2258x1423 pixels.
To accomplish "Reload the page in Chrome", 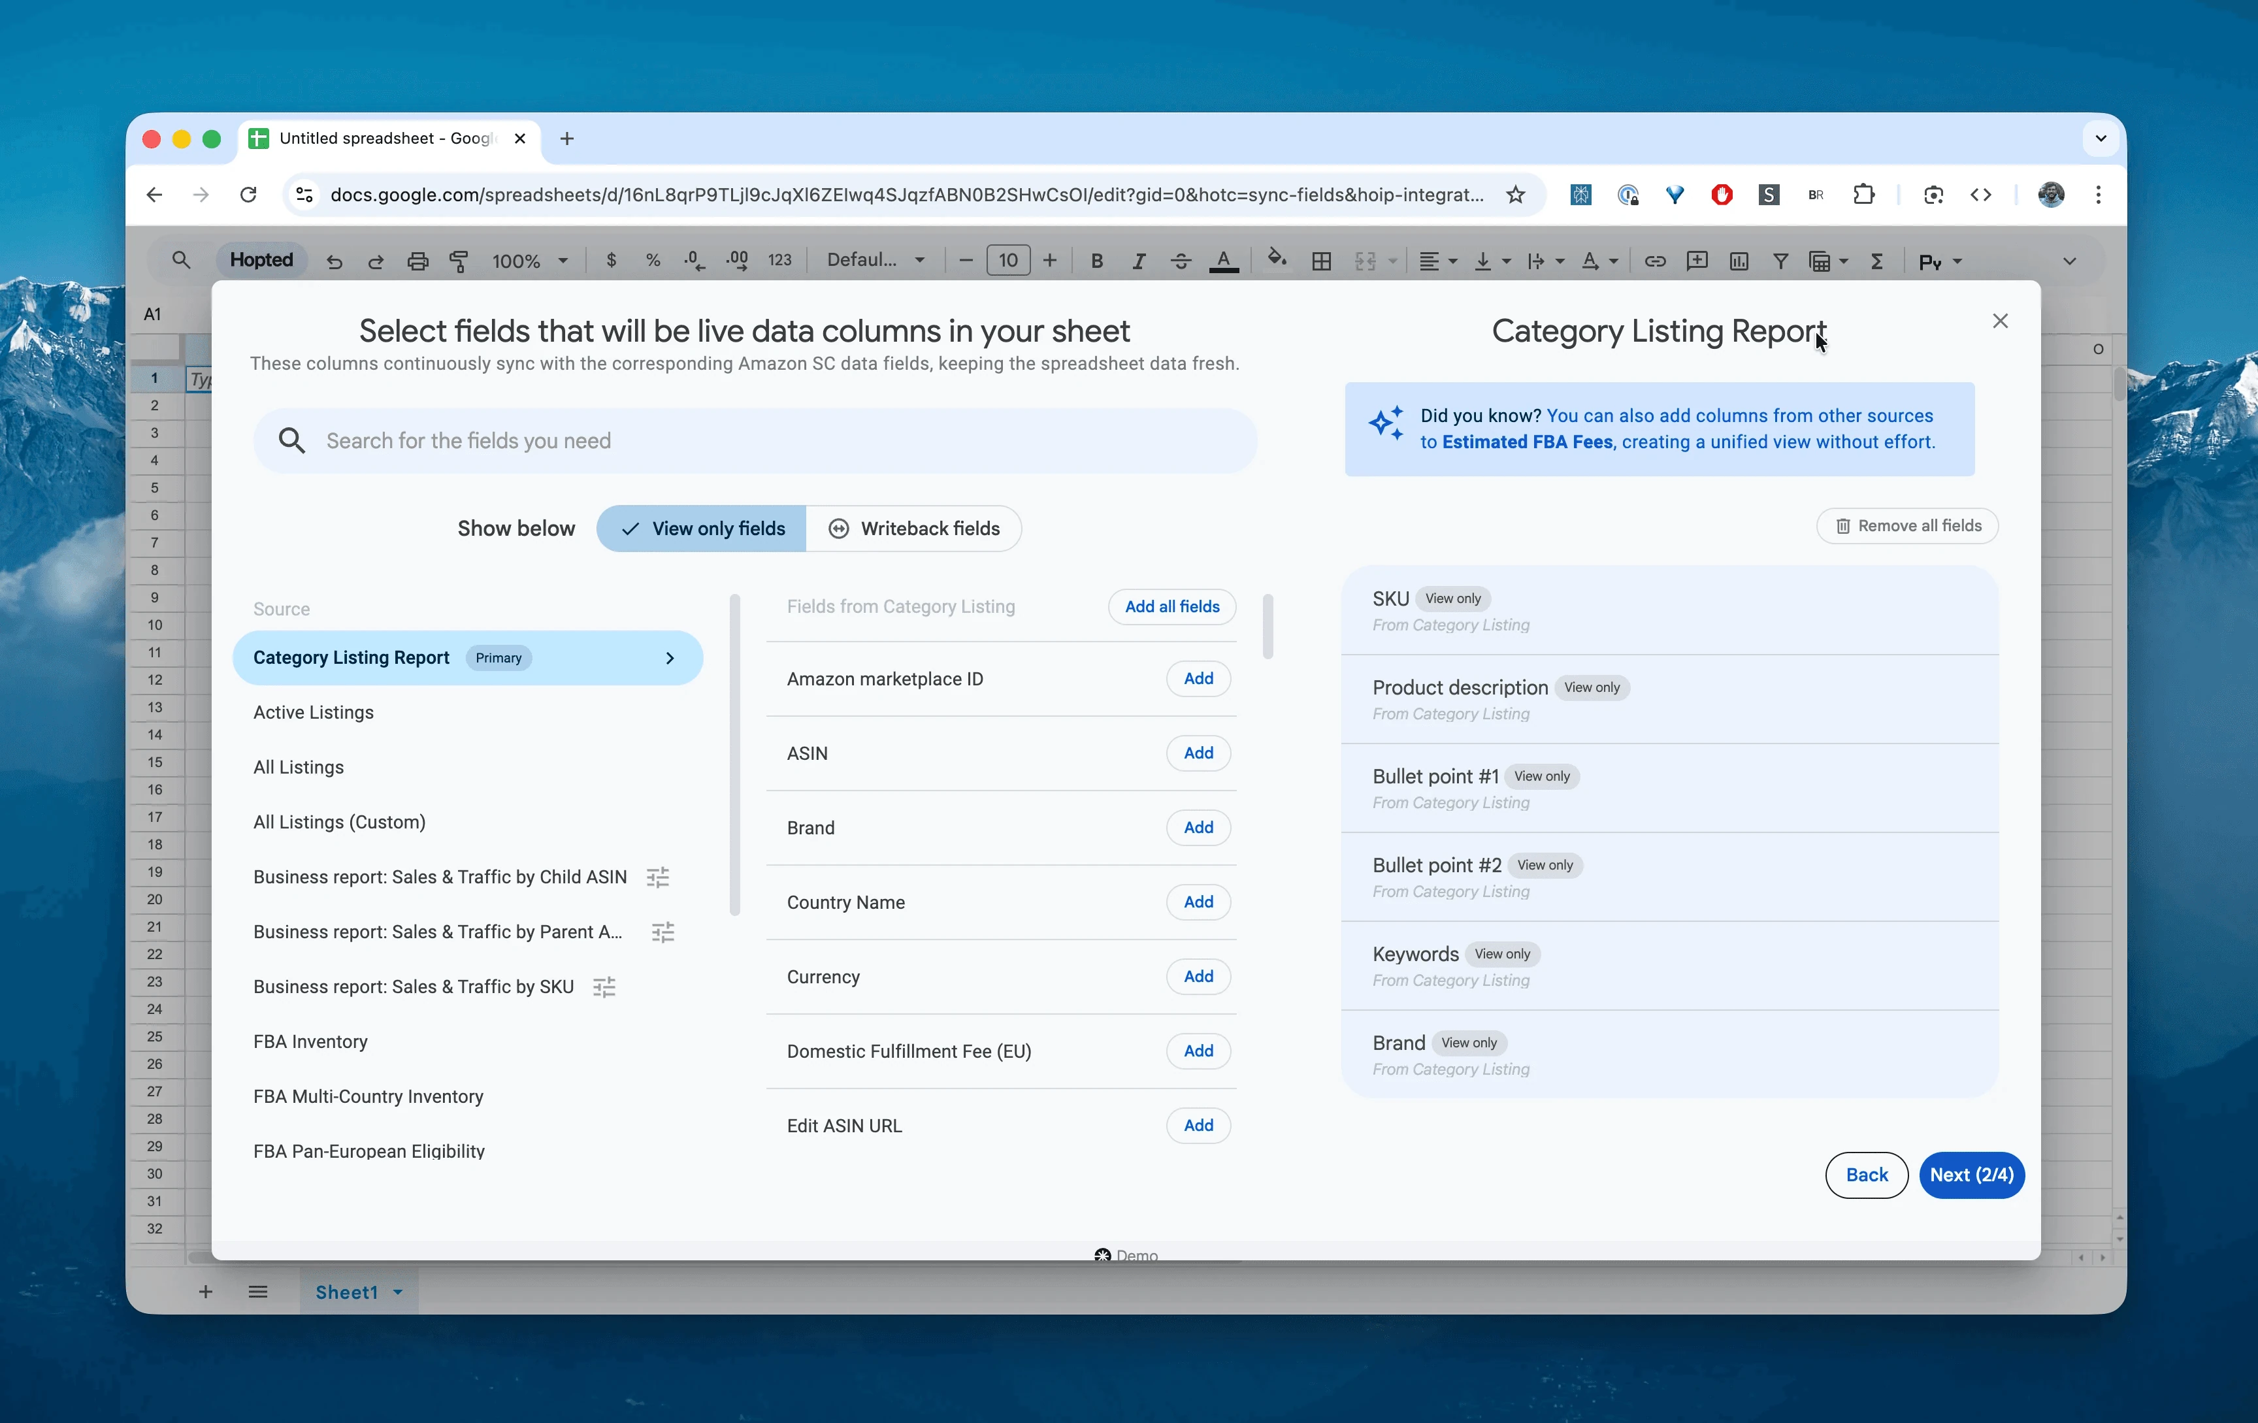I will click(x=248, y=195).
